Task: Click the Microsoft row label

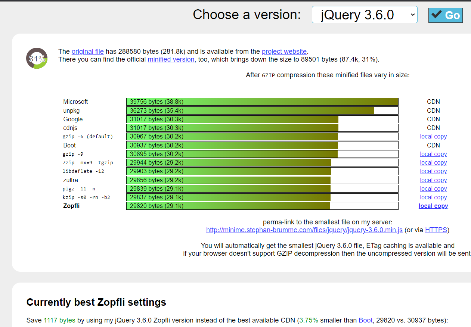Action: coord(75,102)
